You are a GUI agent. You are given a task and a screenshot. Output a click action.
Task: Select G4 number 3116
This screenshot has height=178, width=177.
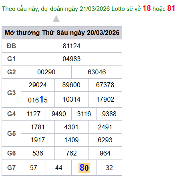[x=84, y=114]
